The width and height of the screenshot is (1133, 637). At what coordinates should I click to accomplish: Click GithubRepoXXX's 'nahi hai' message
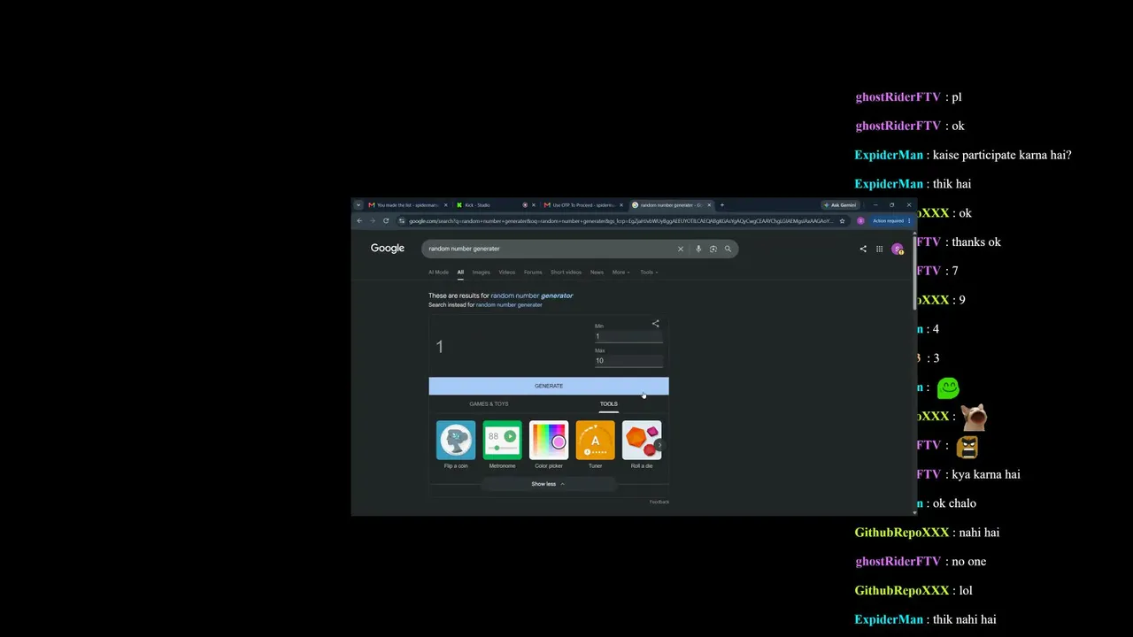coord(979,533)
